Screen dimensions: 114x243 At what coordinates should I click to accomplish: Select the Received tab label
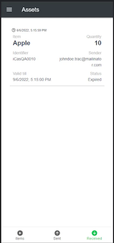(x=94, y=238)
